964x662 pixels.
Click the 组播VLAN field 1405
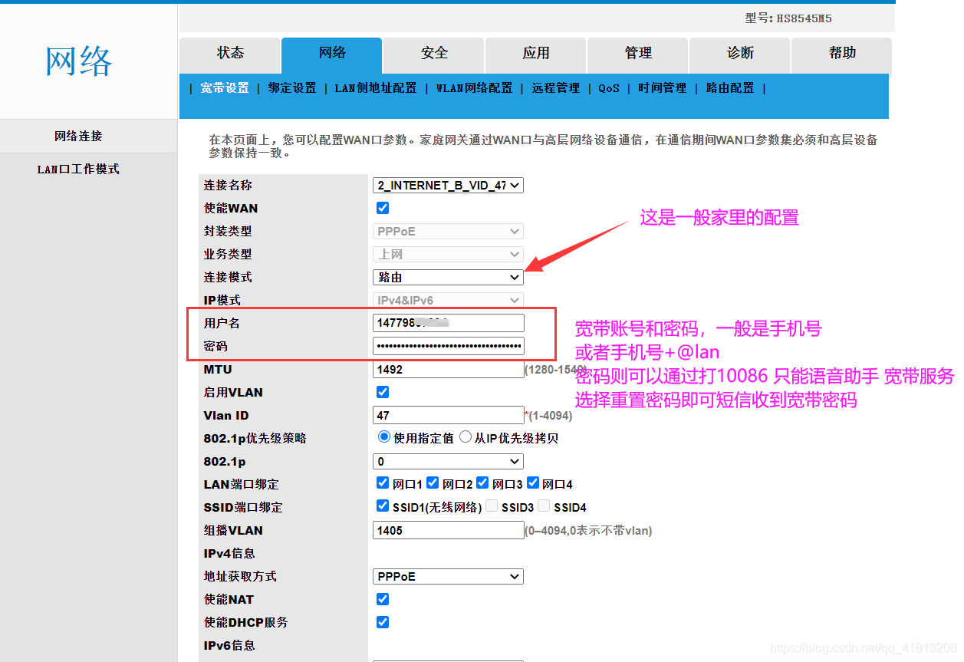(x=449, y=530)
